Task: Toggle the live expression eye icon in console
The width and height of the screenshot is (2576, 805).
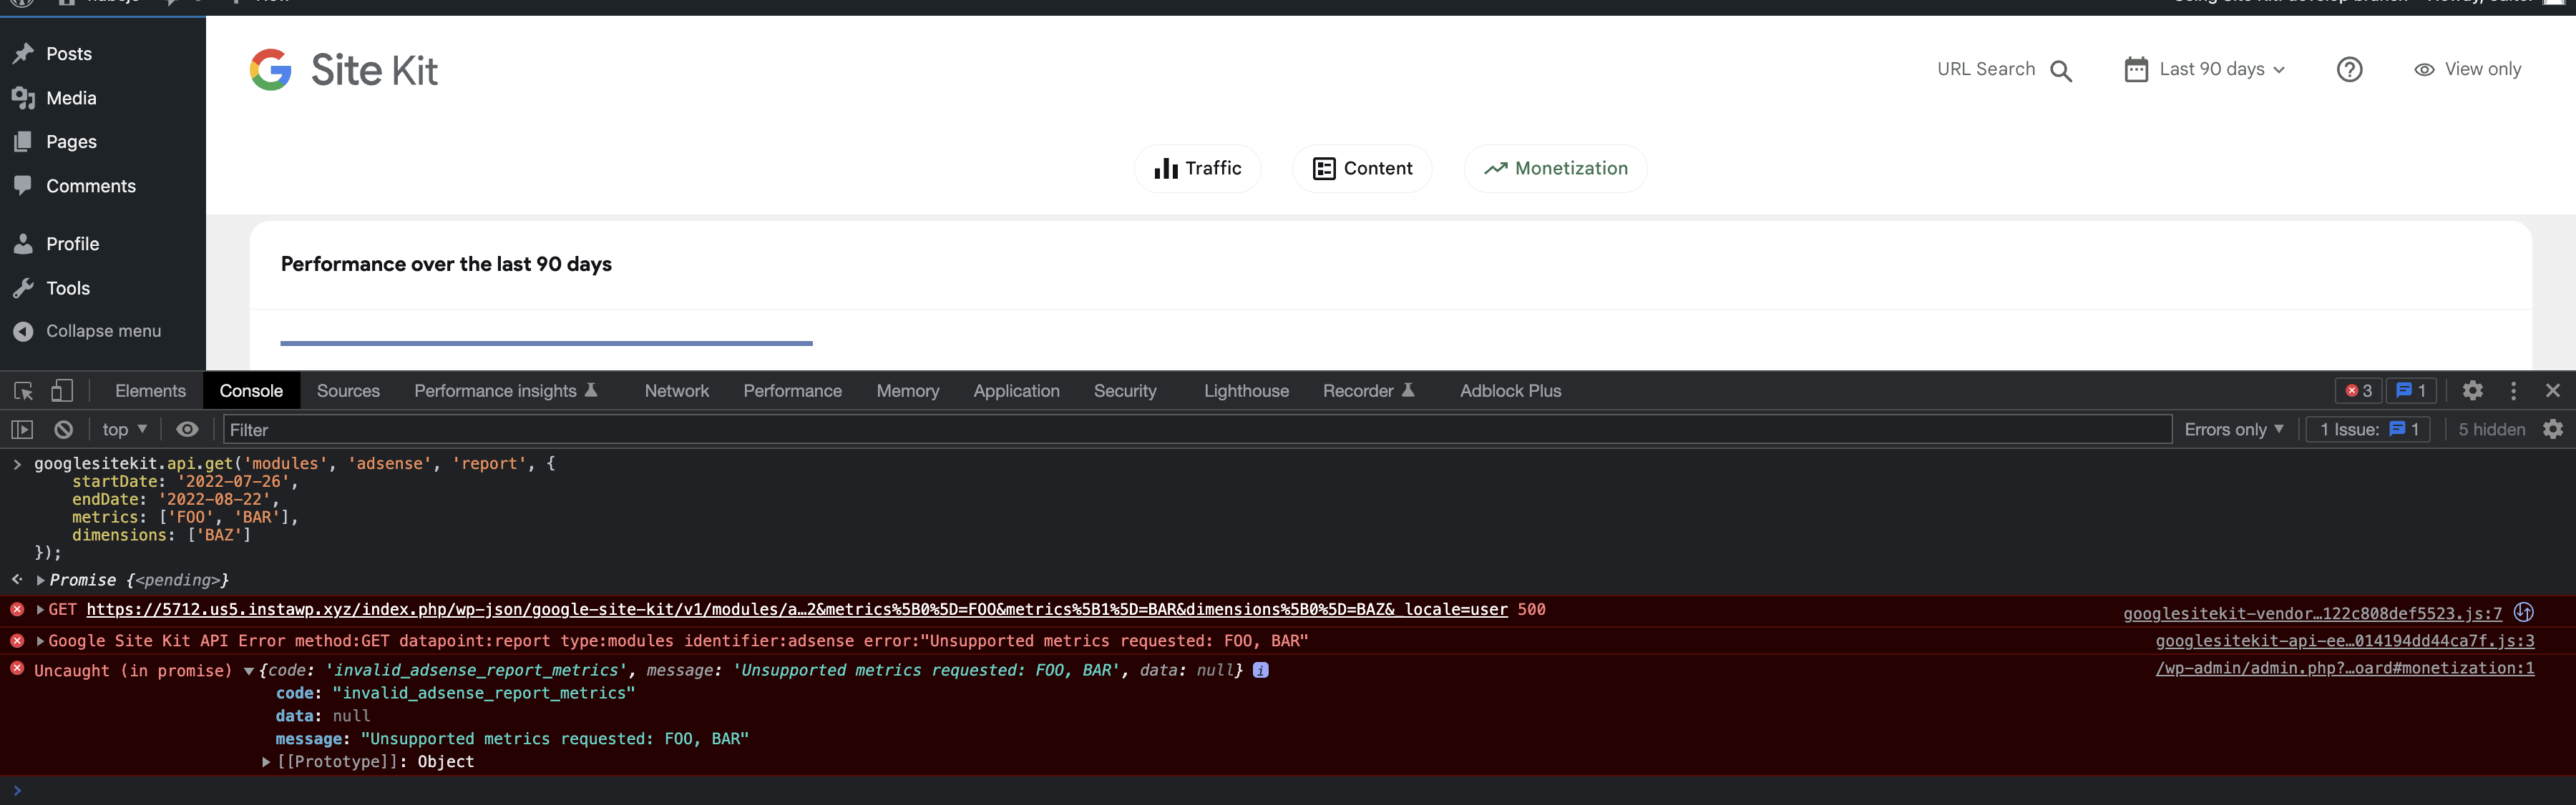Action: coord(187,428)
